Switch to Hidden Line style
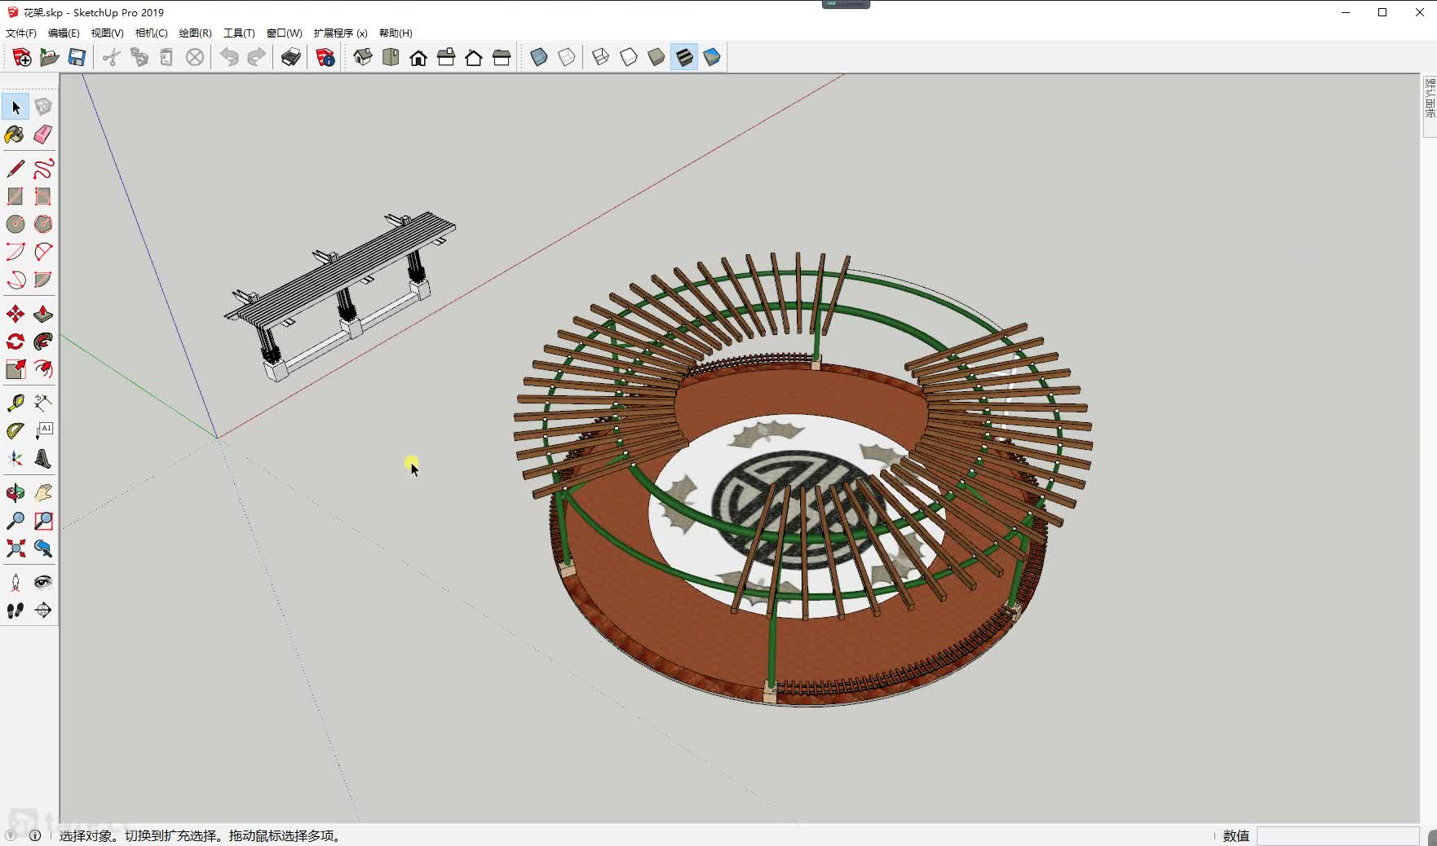Viewport: 1437px width, 846px height. (629, 57)
